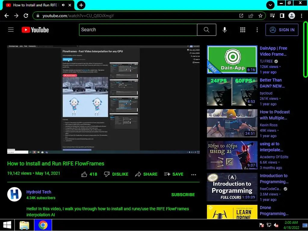Bookmark this tab with star
Viewport: 308px width, 231px height.
click(x=260, y=16)
